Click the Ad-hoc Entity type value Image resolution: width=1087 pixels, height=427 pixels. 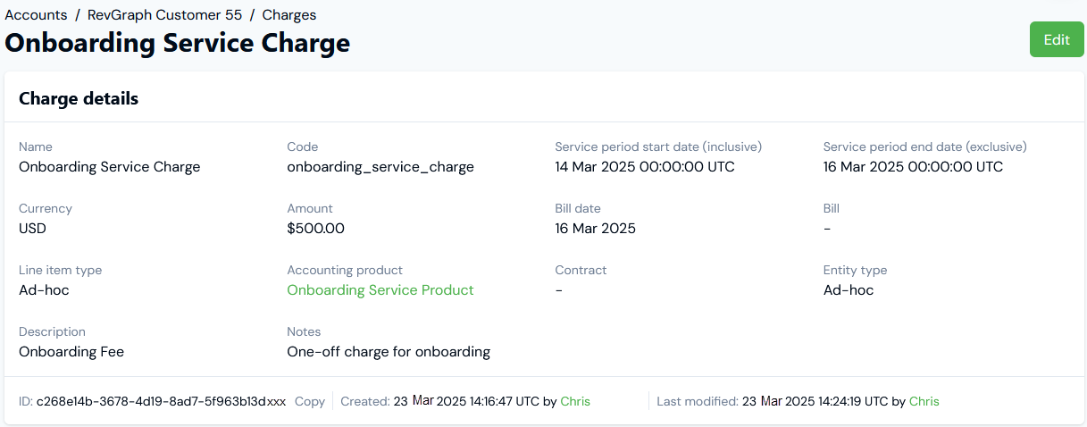click(849, 290)
